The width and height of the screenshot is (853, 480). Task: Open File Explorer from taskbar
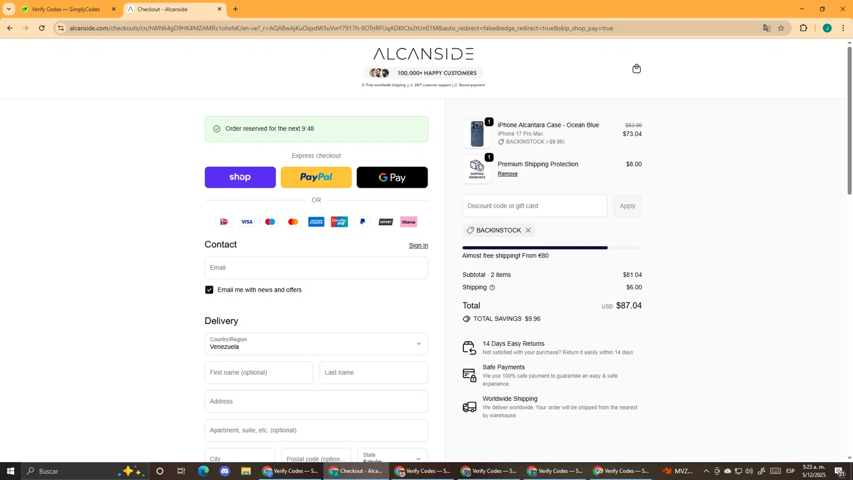coord(246,471)
